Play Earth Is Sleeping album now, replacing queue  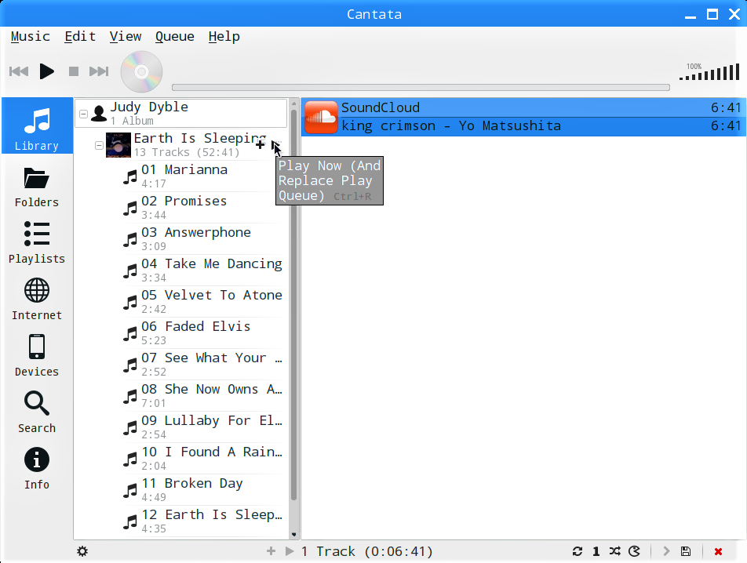coord(275,145)
